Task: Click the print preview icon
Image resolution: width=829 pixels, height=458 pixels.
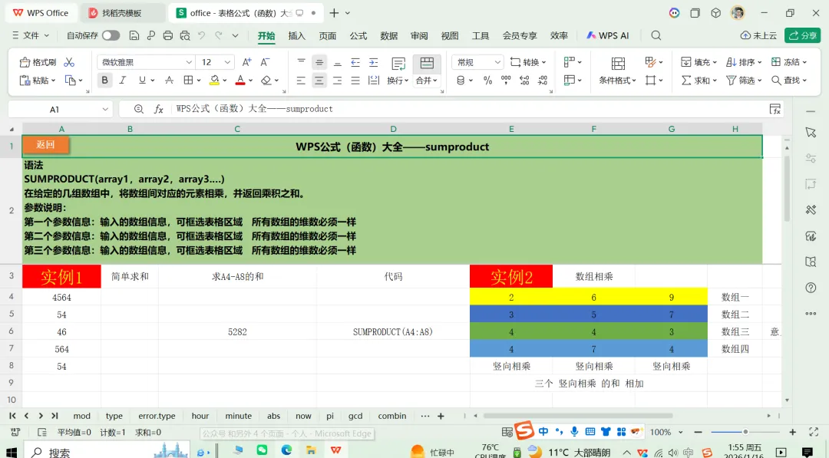Action: coord(184,35)
